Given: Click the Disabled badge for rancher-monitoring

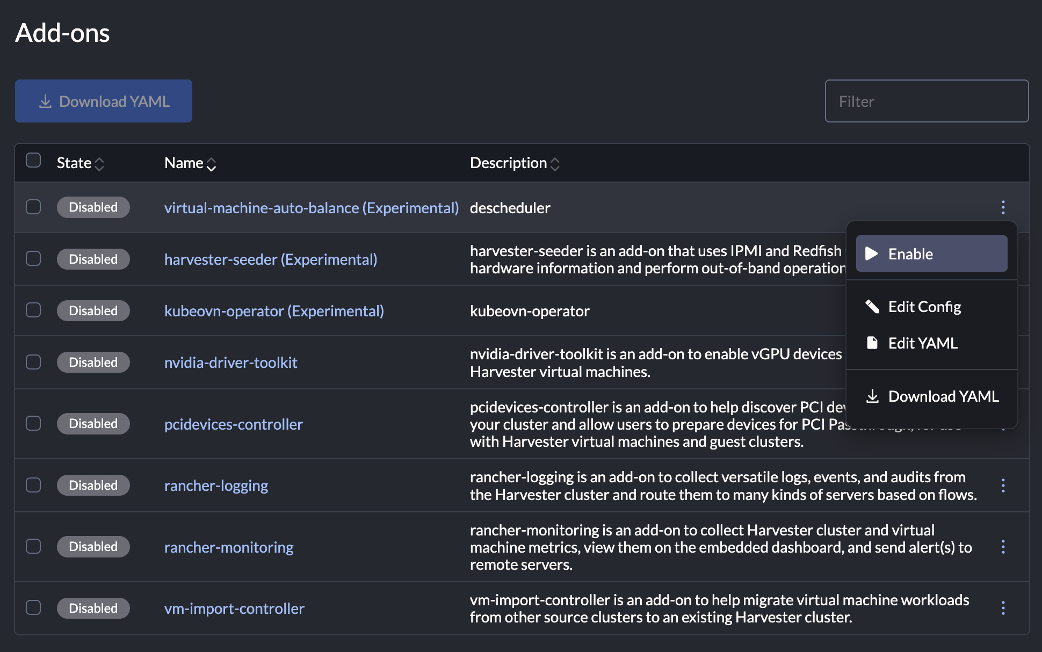Looking at the screenshot, I should 93,547.
